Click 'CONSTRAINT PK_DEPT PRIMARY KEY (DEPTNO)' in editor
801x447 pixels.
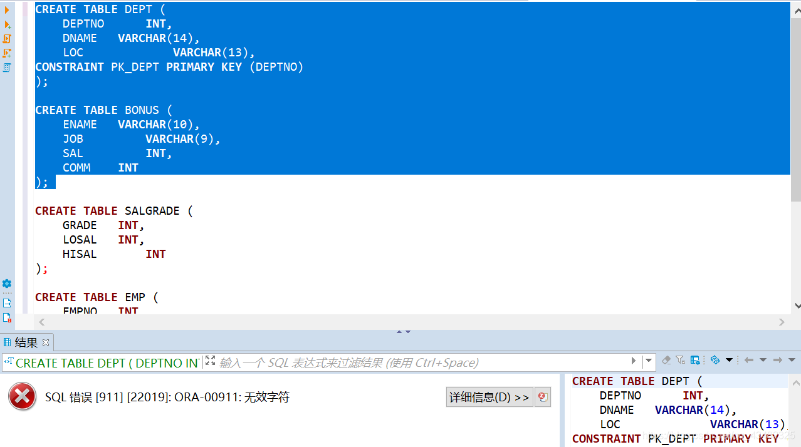(169, 67)
